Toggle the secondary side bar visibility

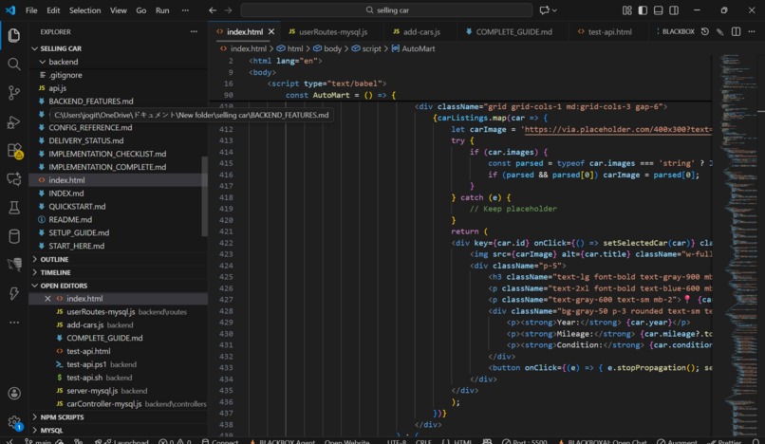(674, 10)
